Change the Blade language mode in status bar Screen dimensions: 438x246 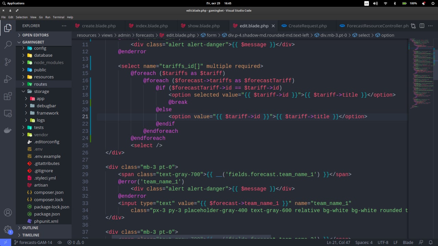(408, 242)
